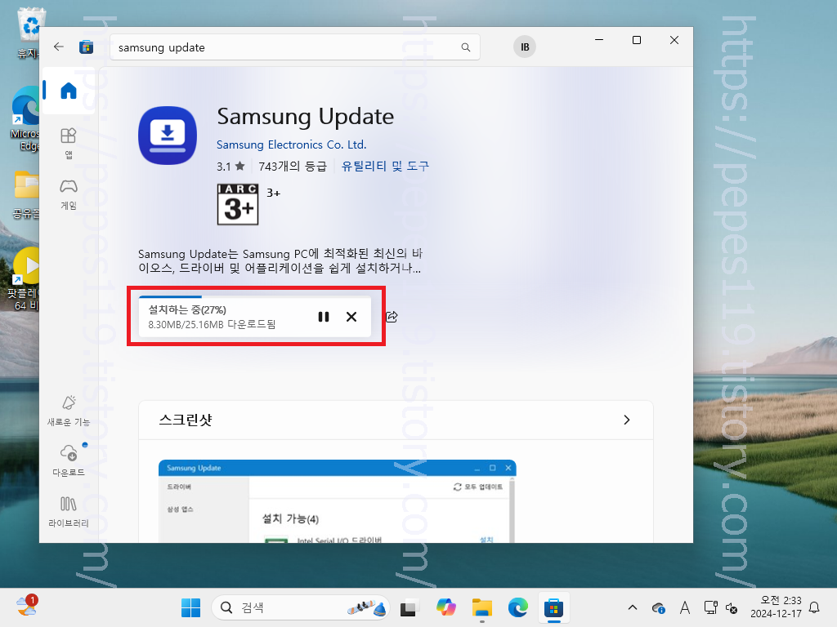Click the 3.1 star rating
This screenshot has width=837, height=627.
tap(231, 167)
